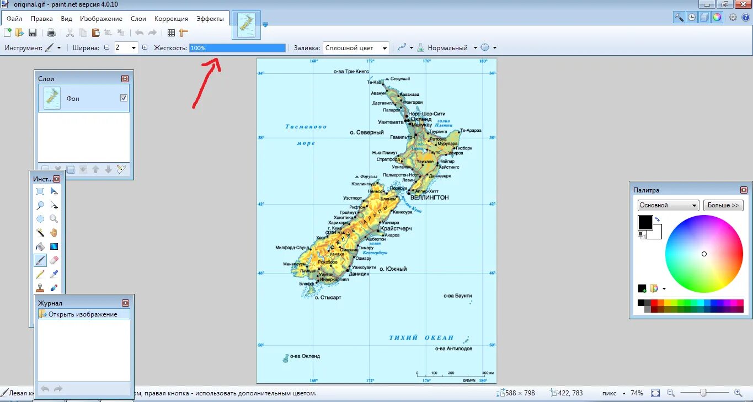Toggle History window with clock icon
Viewport: 753px width, 402px height.
(x=692, y=17)
